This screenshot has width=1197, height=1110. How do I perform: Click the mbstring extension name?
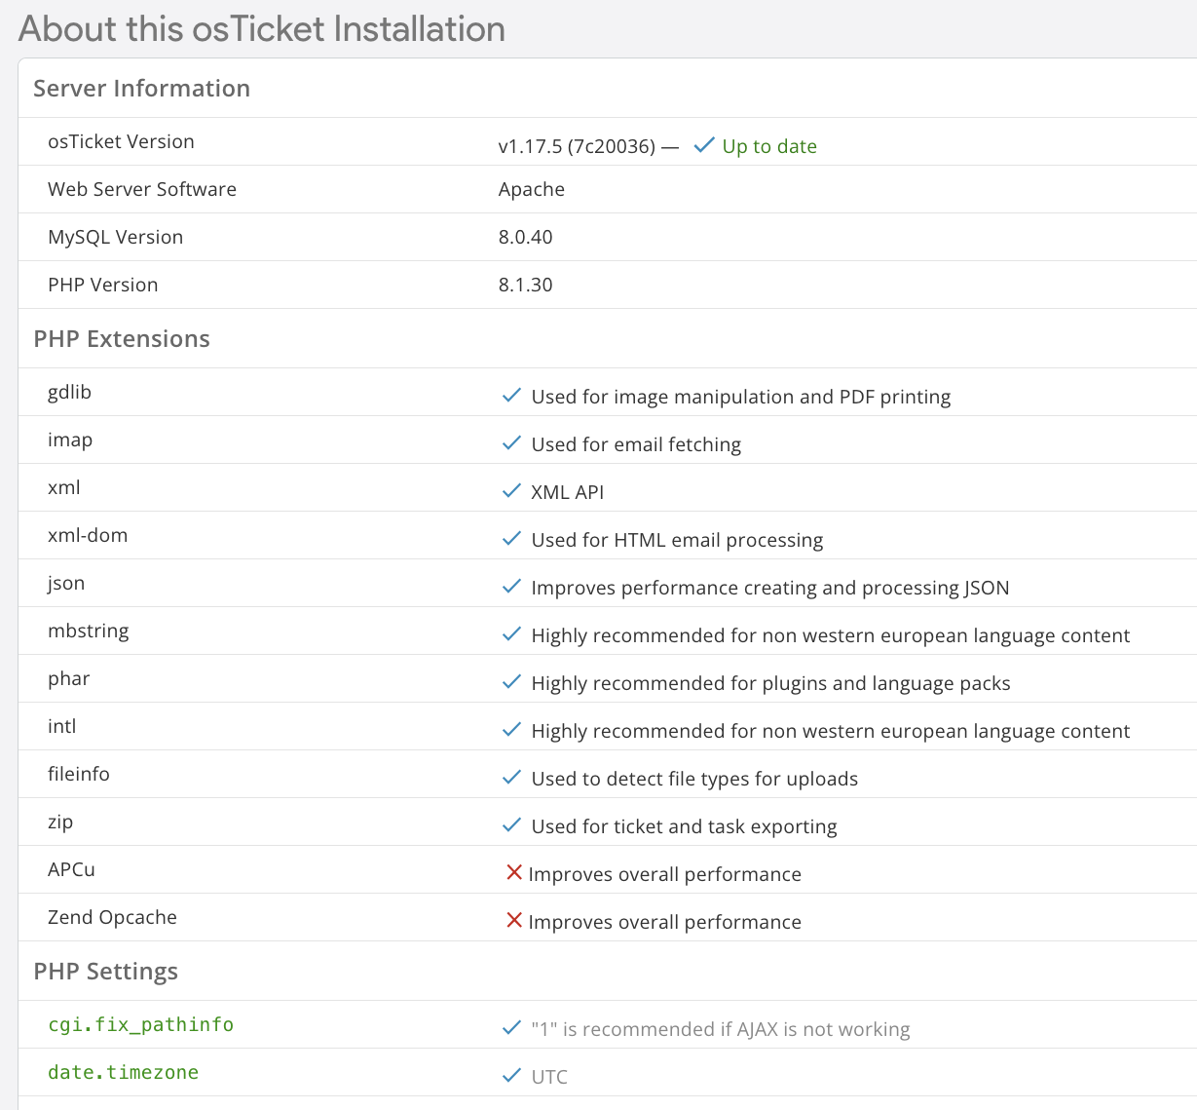tap(89, 632)
